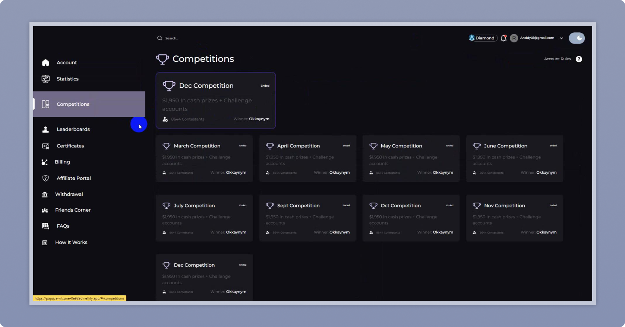Viewport: 625px width, 327px height.
Task: Click the How It Works icon
Action: pos(45,243)
